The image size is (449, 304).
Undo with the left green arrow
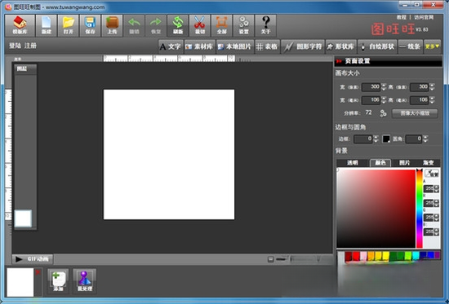point(134,25)
